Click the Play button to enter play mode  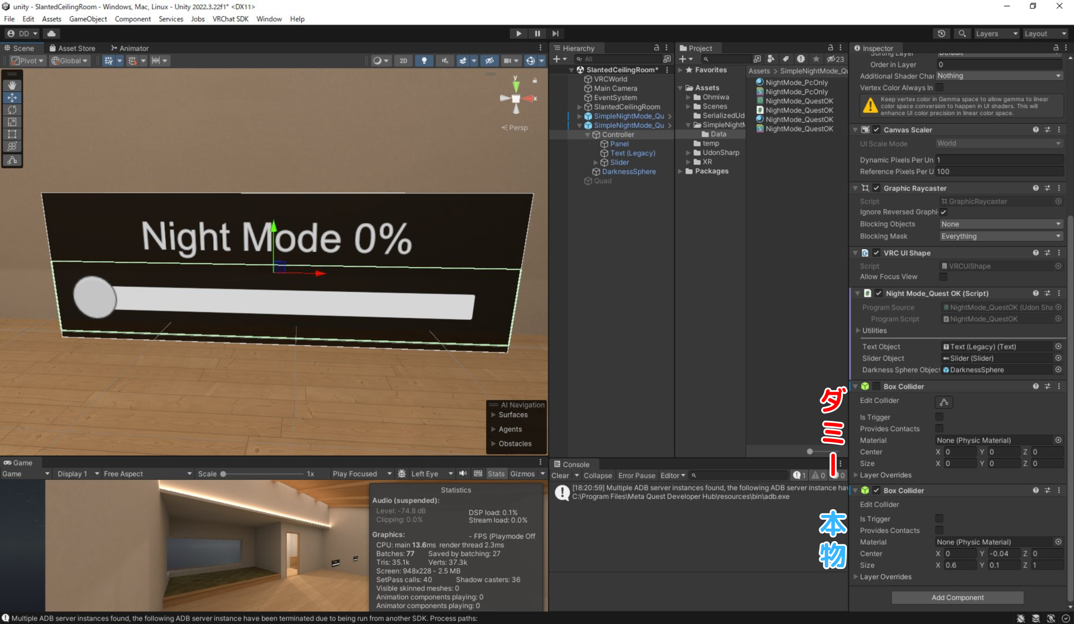coord(518,33)
